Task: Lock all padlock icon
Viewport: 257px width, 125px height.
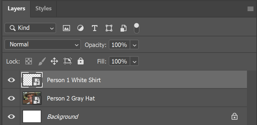Action: (x=81, y=61)
